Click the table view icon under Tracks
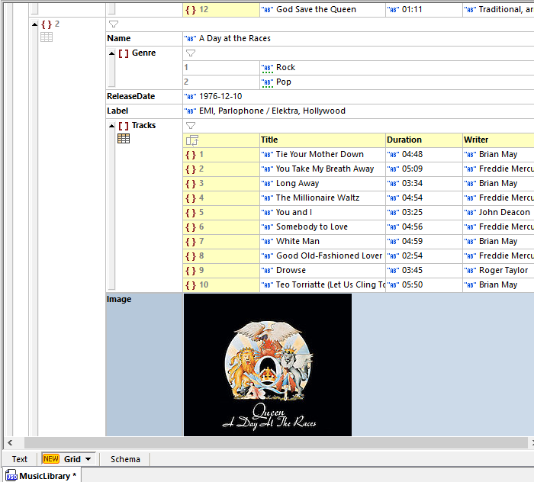 coord(123,138)
